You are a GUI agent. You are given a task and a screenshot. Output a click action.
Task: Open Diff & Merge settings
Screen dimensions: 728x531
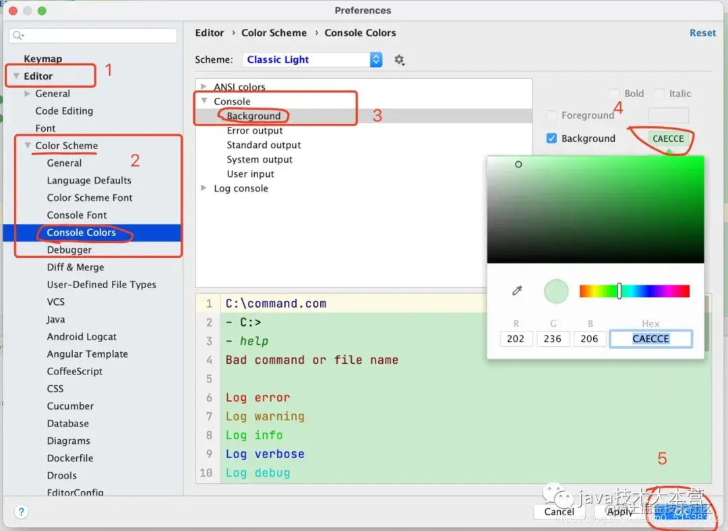click(x=75, y=267)
